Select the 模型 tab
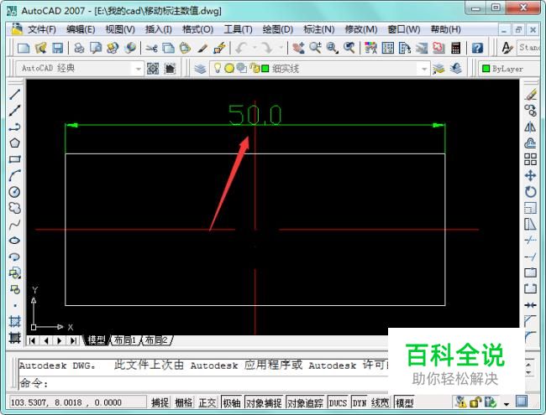This screenshot has width=546, height=415. (x=97, y=340)
